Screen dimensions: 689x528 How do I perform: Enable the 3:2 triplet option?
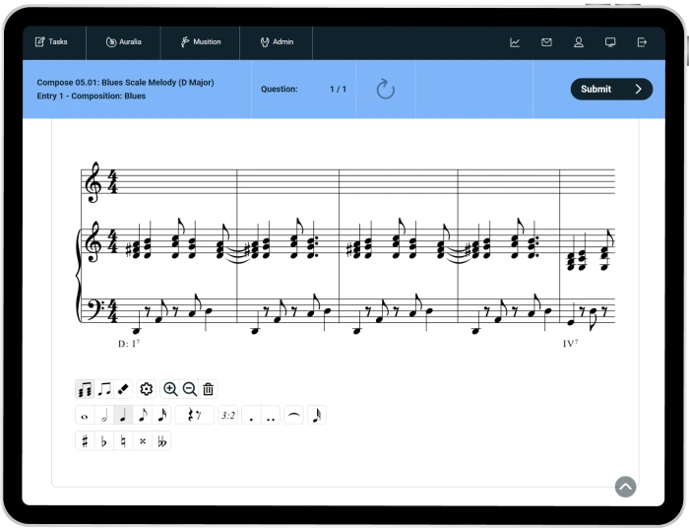click(227, 416)
